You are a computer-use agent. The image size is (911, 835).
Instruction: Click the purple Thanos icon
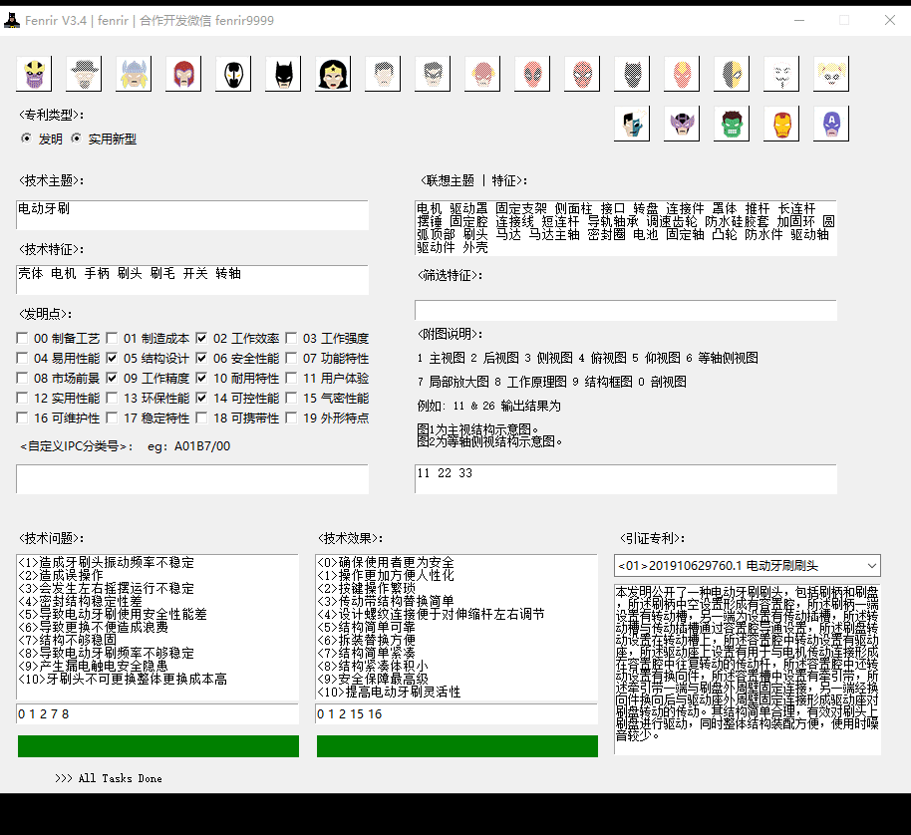click(x=34, y=73)
